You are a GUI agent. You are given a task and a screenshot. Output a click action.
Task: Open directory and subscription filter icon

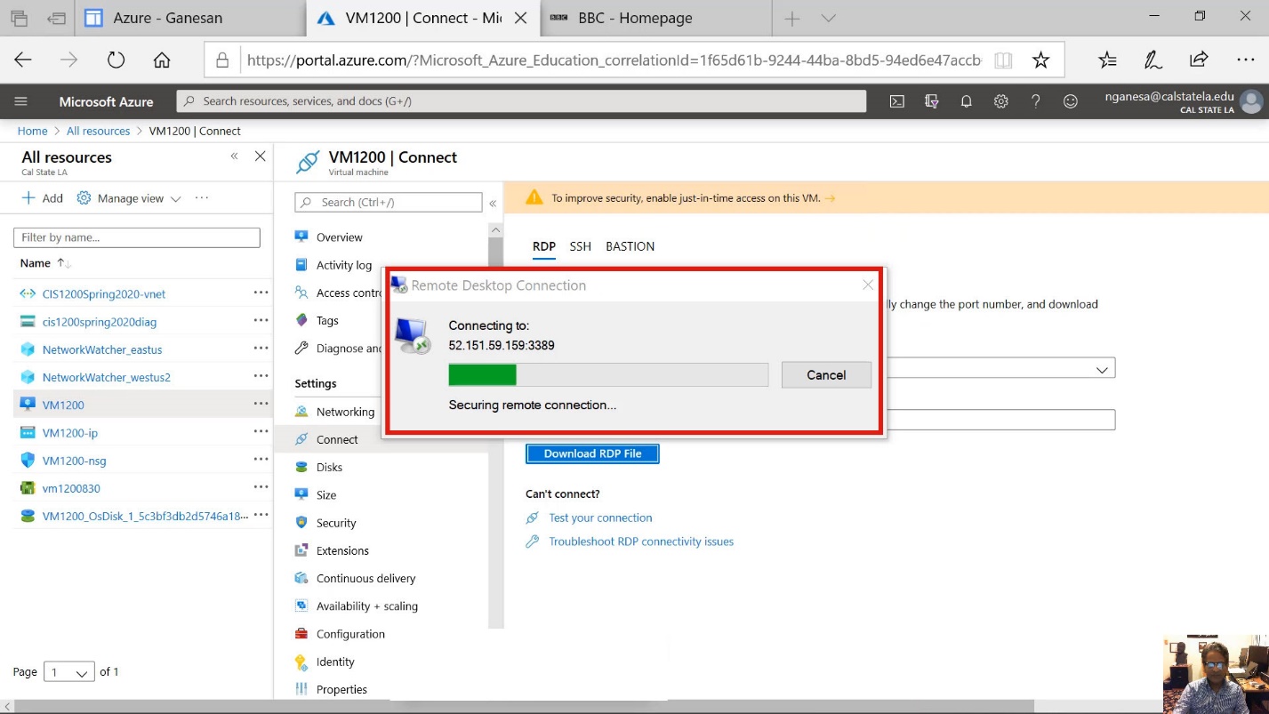pyautogui.click(x=931, y=101)
